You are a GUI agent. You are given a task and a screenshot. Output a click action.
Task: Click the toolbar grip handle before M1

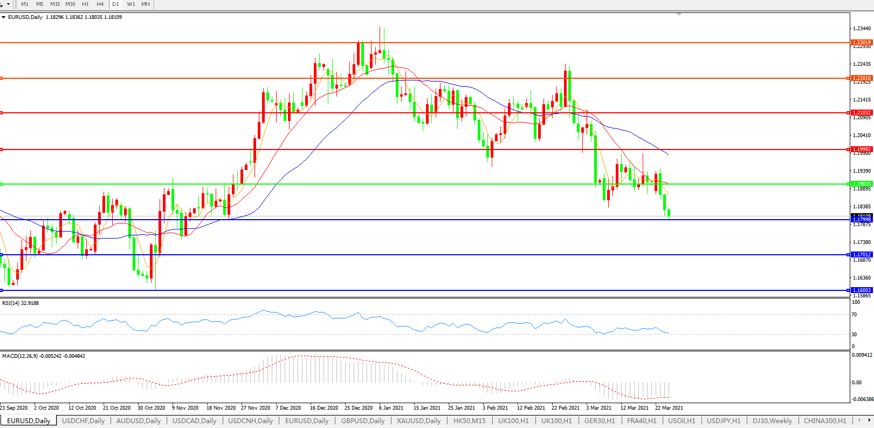click(16, 4)
